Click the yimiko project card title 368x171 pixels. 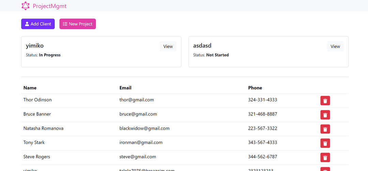point(35,46)
